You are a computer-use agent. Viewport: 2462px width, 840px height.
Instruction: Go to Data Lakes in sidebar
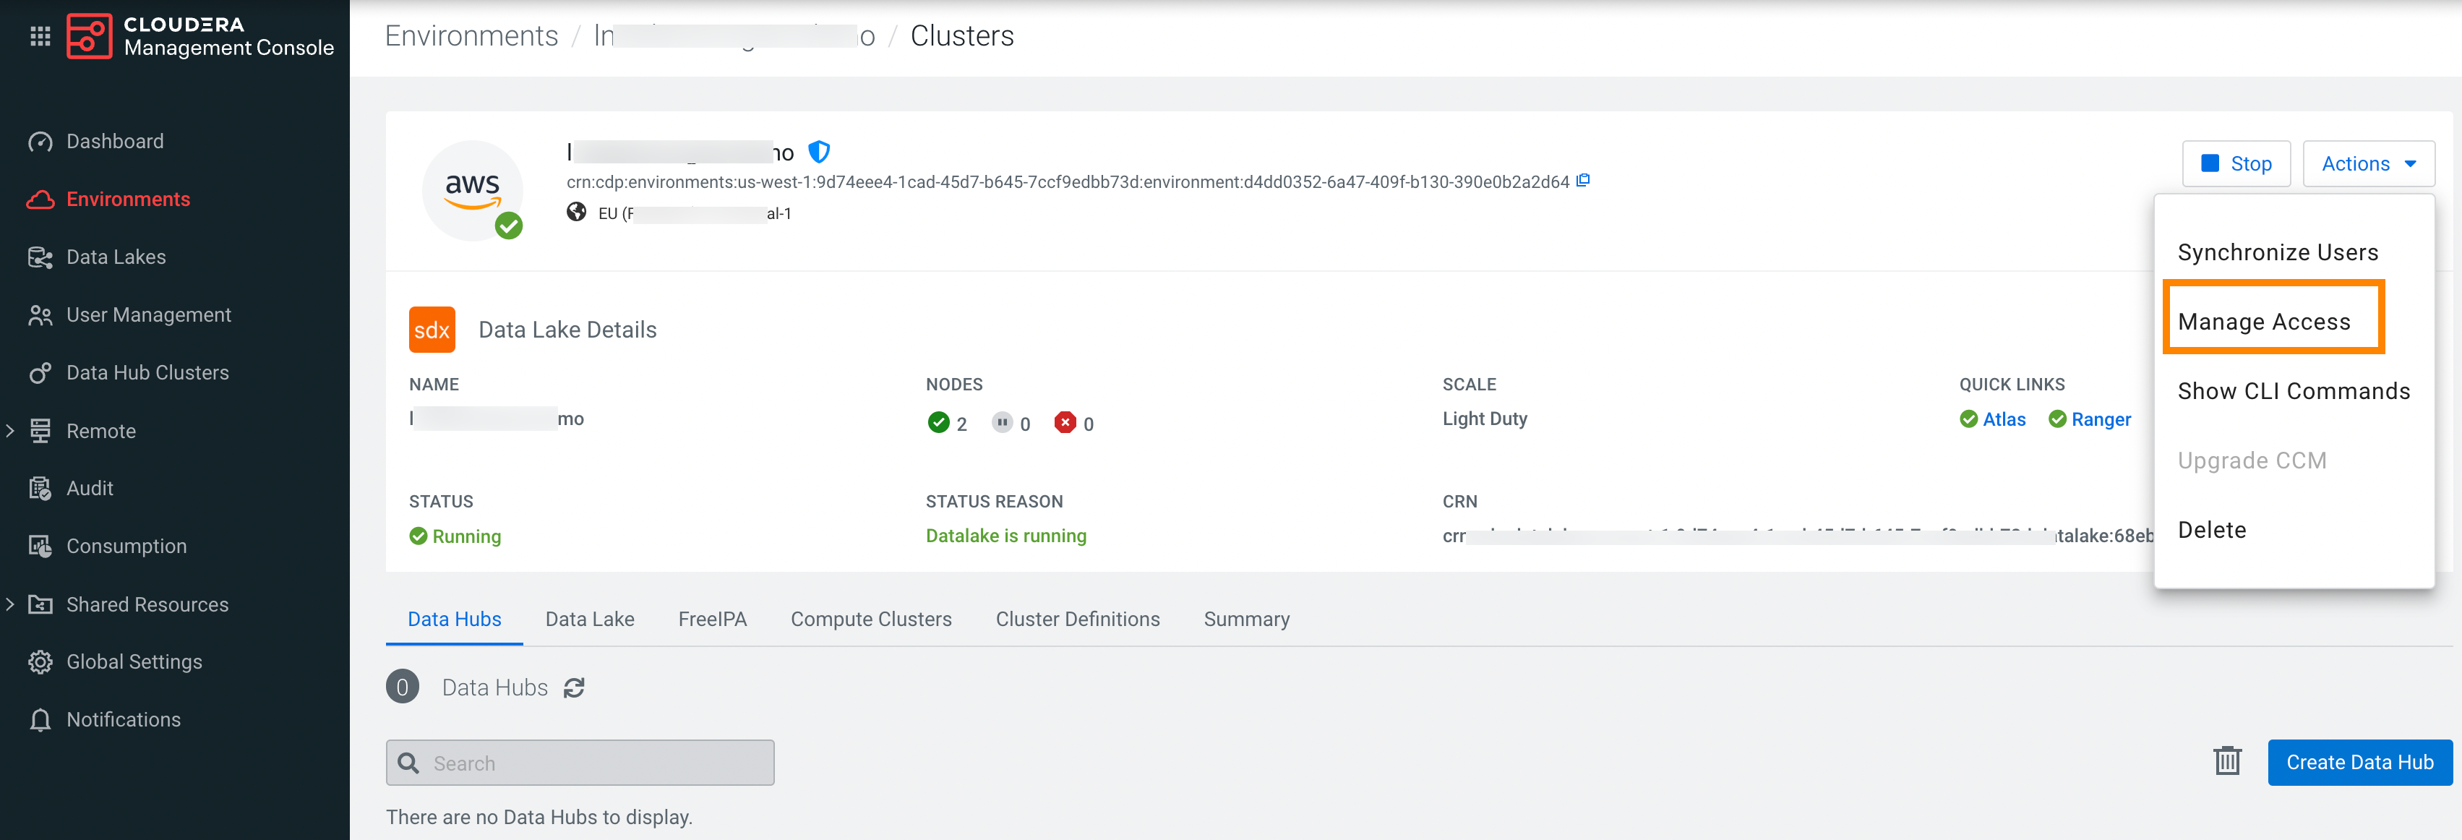[116, 257]
